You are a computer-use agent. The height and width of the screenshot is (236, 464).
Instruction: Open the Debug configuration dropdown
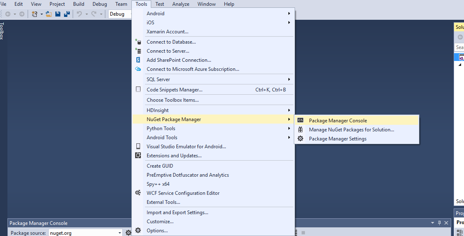120,14
